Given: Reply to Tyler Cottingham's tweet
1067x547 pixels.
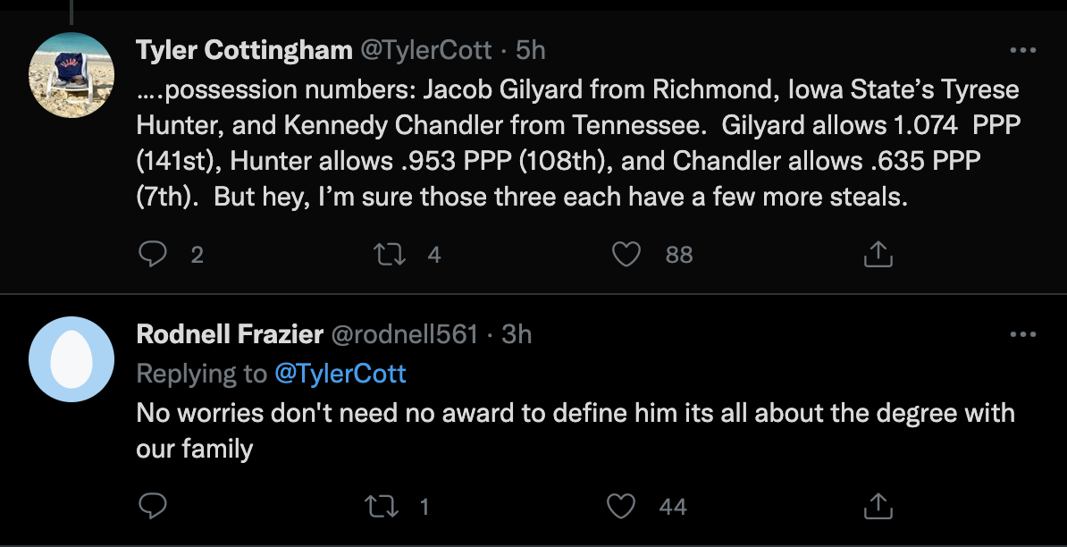Looking at the screenshot, I should click(153, 255).
